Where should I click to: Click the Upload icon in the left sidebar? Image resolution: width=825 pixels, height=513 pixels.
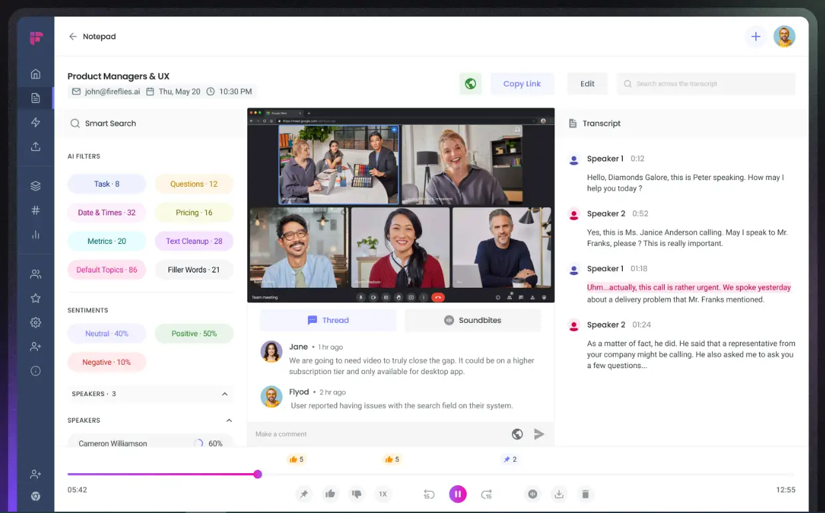tap(35, 146)
